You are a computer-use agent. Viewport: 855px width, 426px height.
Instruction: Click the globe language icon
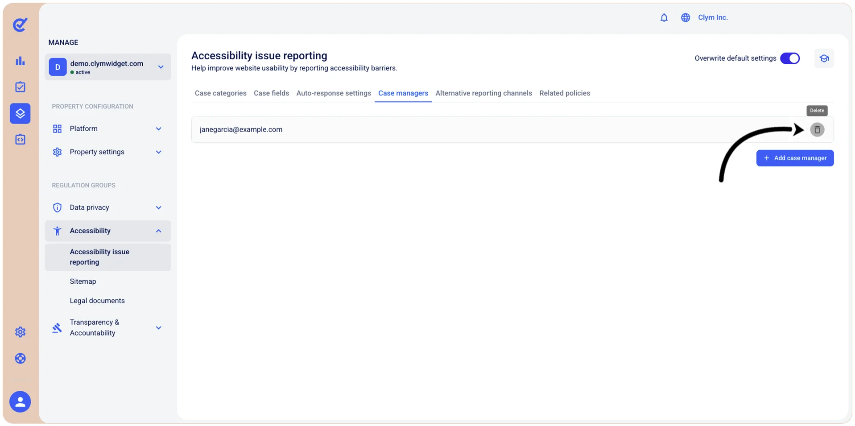[x=685, y=17]
